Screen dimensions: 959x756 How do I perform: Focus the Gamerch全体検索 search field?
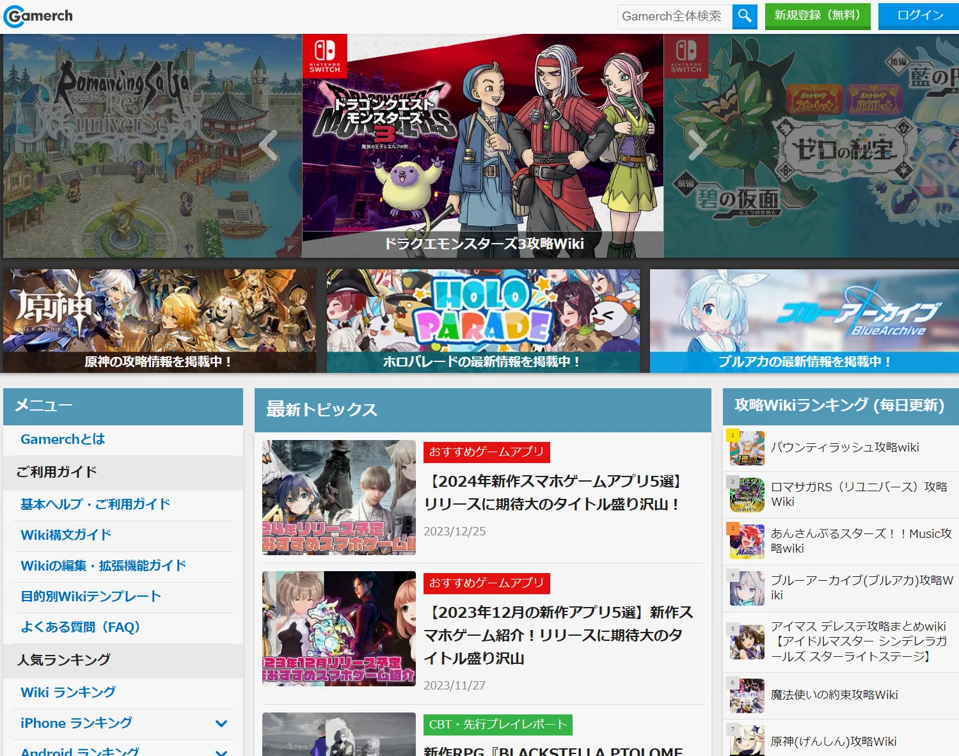point(674,16)
